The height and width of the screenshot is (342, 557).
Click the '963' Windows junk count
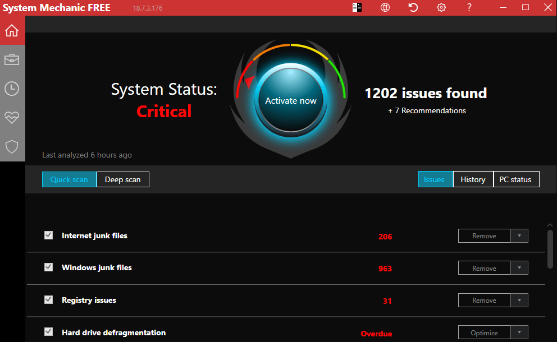[x=385, y=269]
